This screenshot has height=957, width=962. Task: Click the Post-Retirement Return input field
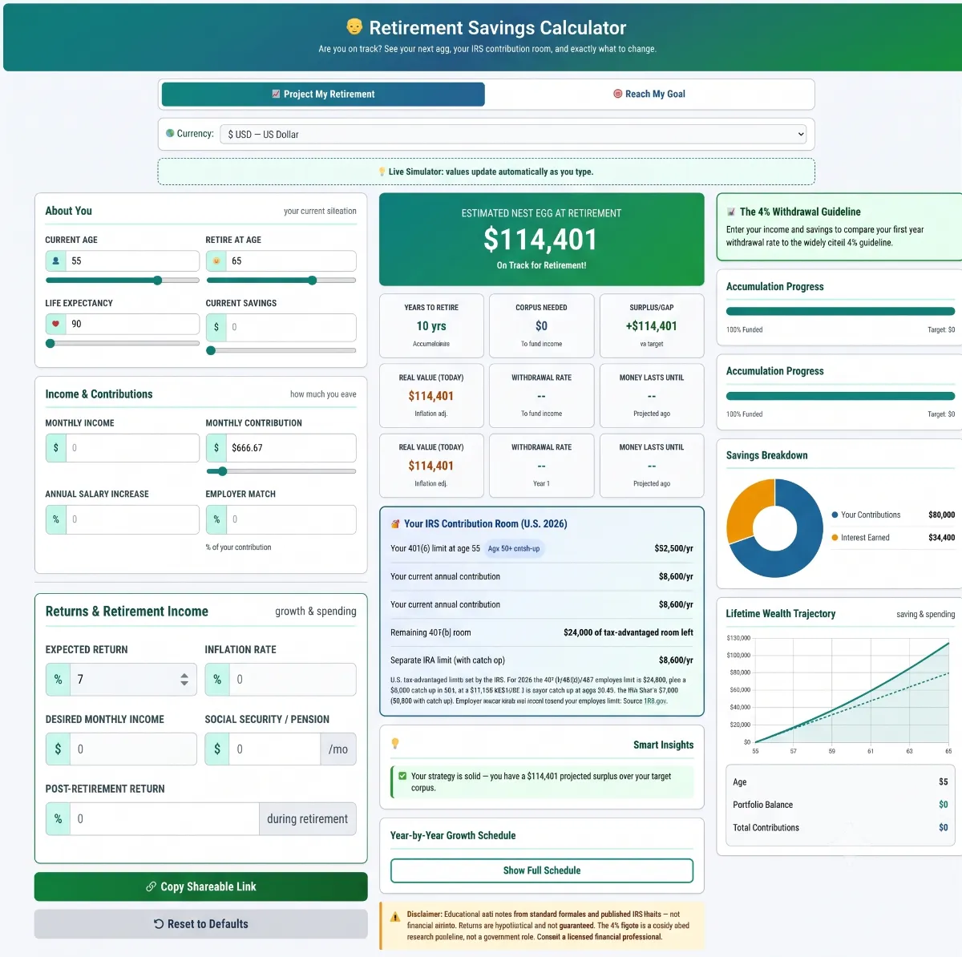(x=164, y=818)
